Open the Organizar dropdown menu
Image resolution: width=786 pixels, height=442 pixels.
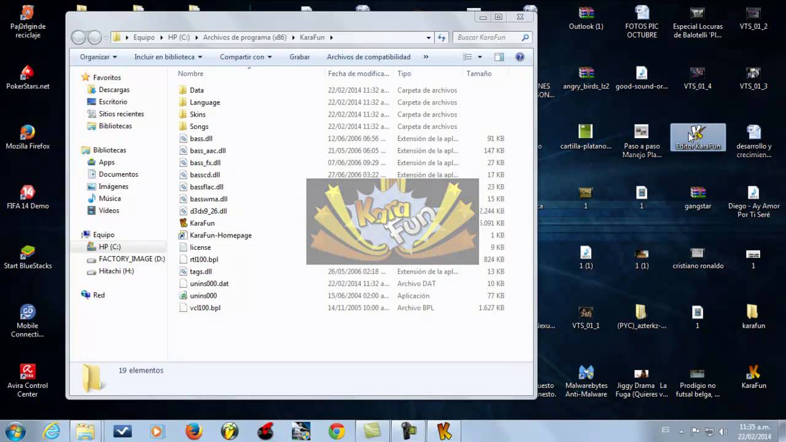coord(98,57)
